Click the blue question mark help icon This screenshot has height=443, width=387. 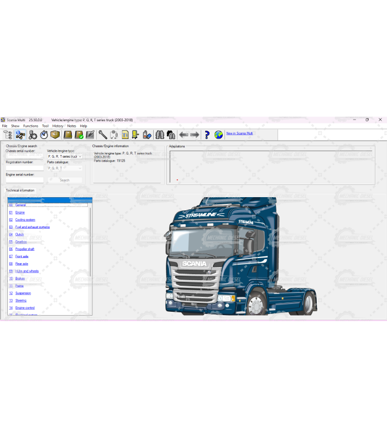[207, 135]
